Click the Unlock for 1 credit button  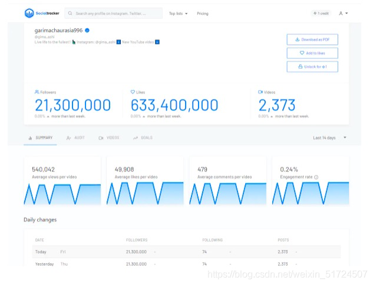312,67
